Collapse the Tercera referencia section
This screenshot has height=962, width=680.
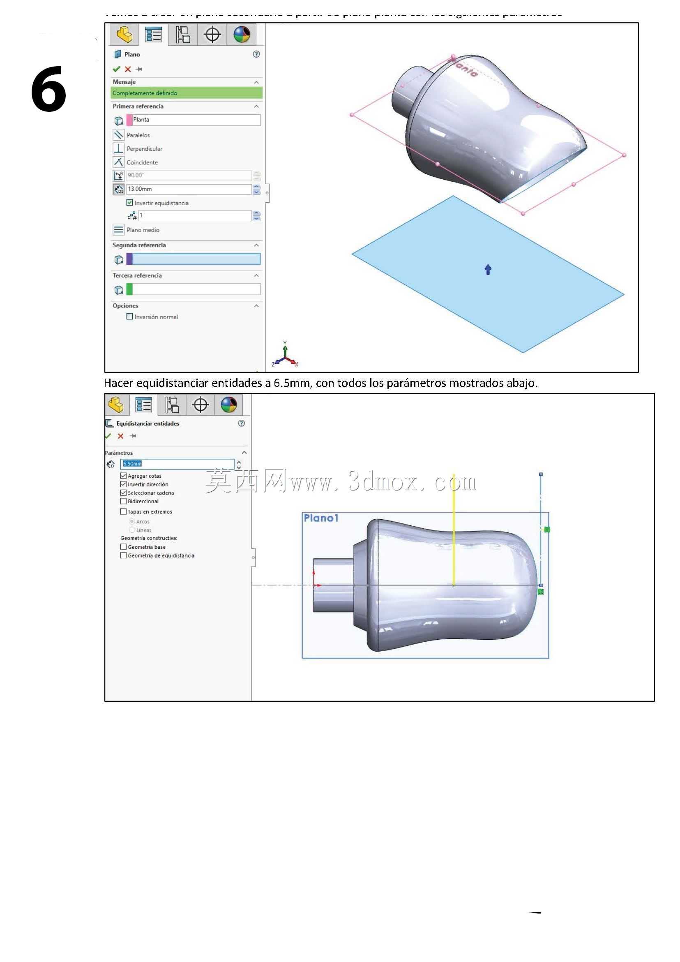pos(256,276)
